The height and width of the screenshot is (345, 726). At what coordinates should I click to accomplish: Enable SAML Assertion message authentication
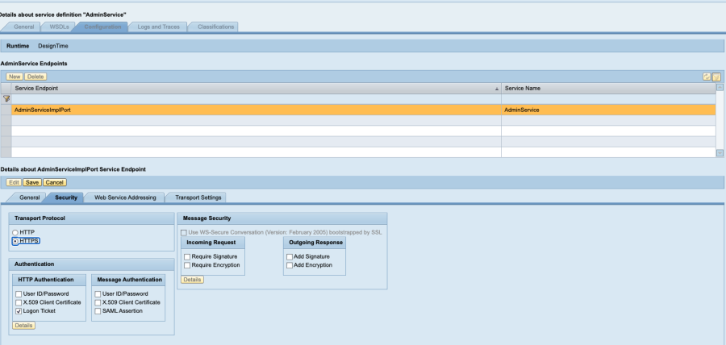[98, 310]
